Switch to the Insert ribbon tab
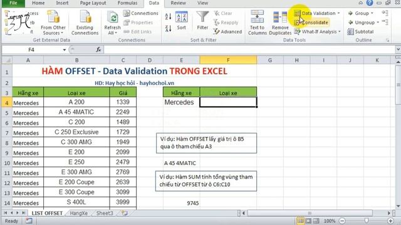Image resolution: width=401 pixels, height=225 pixels. click(x=62, y=3)
